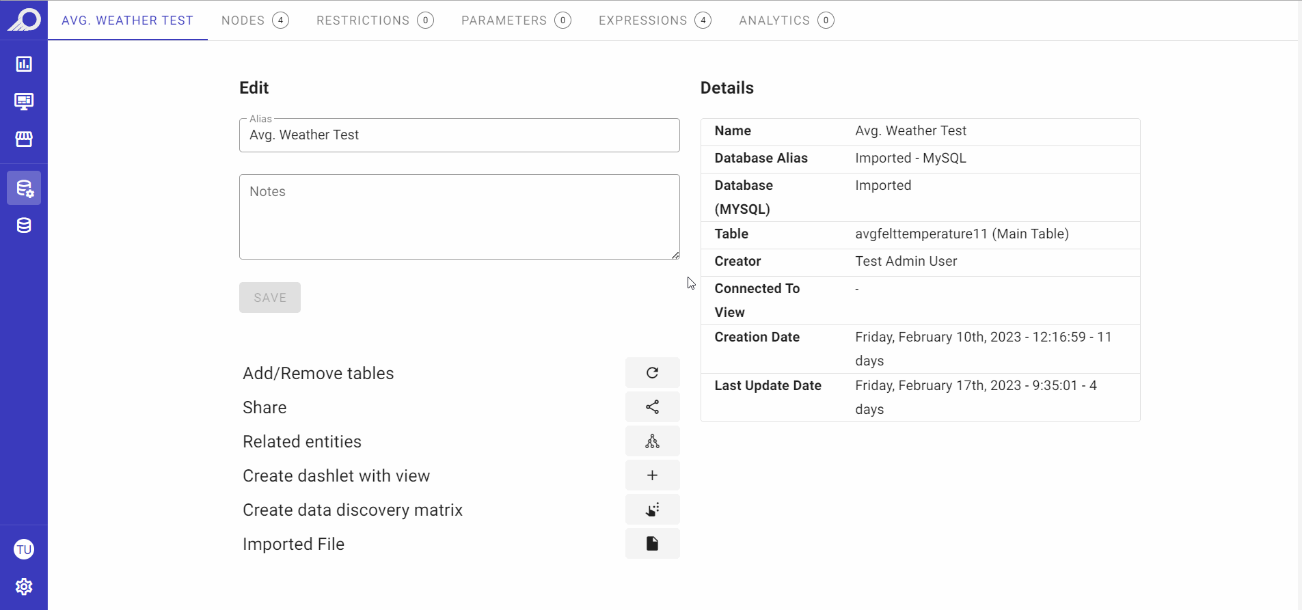
Task: Open the Analytics tab
Action: 786,20
